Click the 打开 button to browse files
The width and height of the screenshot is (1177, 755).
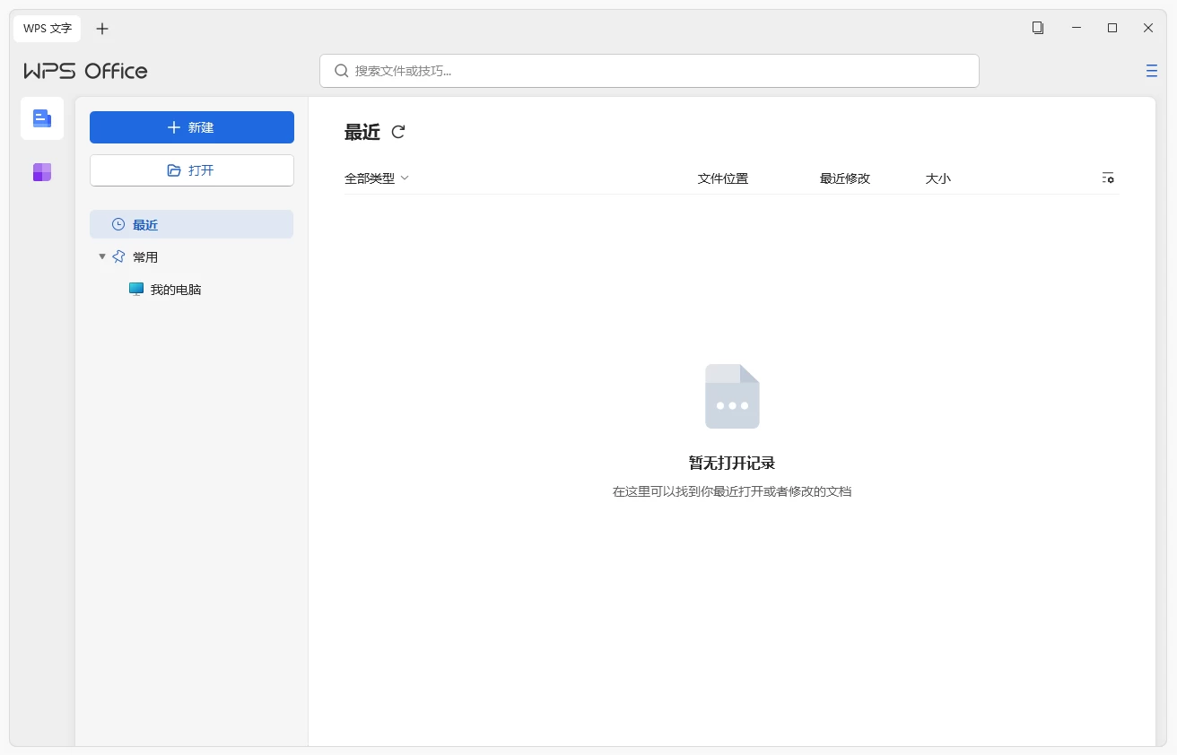(x=191, y=169)
